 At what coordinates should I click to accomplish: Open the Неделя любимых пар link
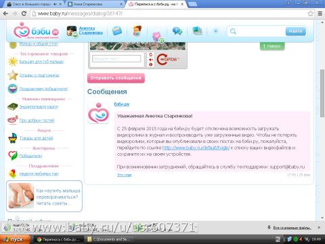tap(39, 174)
